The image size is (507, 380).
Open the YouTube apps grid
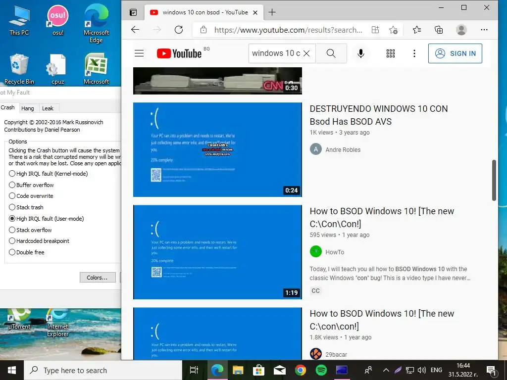(391, 53)
